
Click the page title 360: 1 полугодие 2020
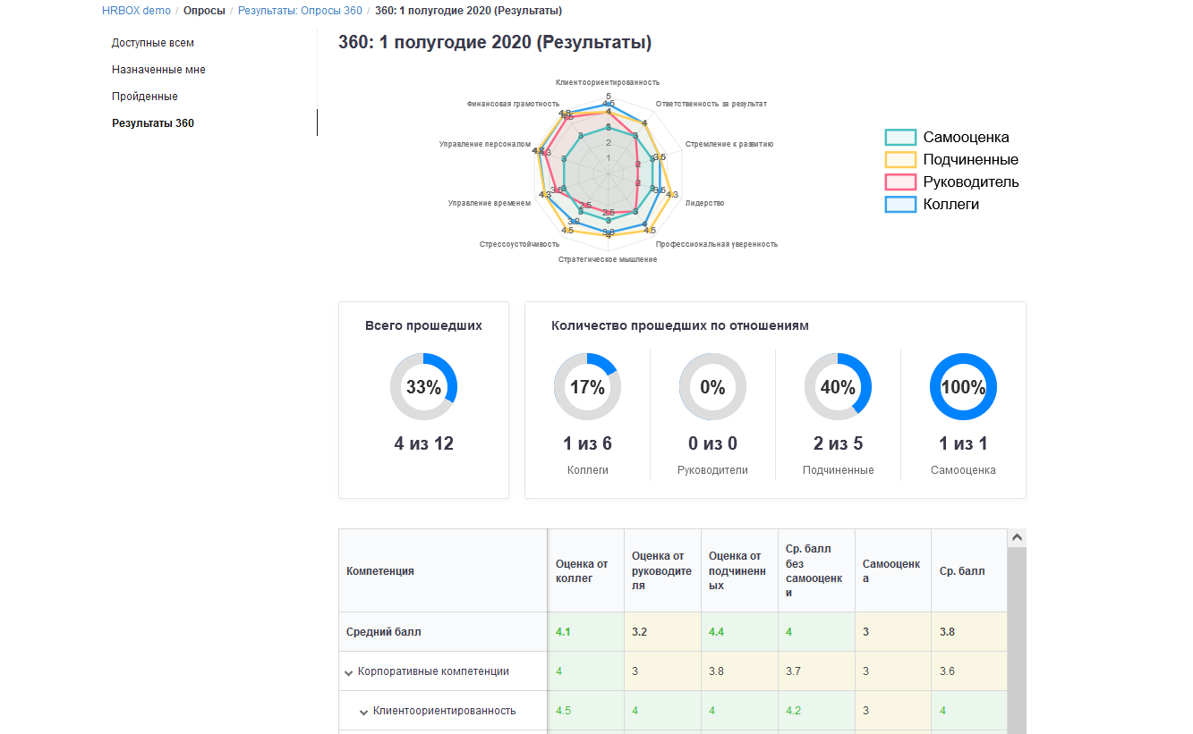(x=495, y=43)
